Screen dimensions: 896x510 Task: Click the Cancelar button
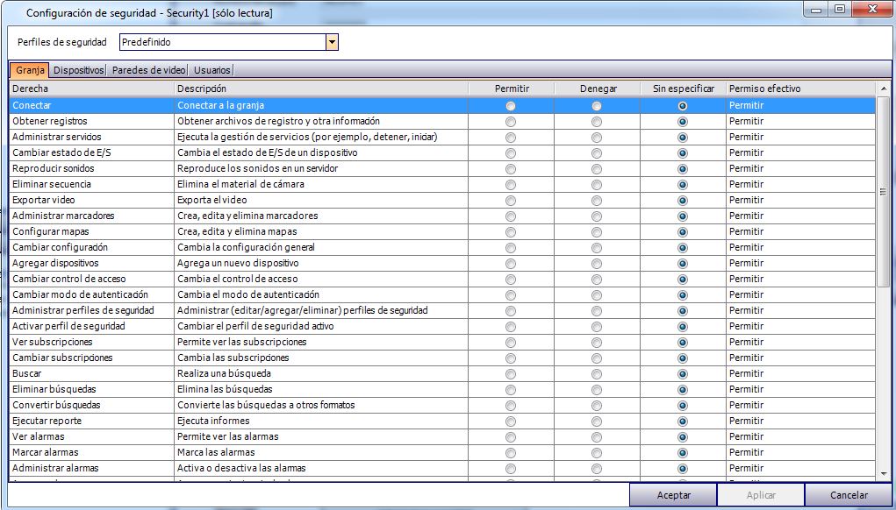(x=849, y=495)
